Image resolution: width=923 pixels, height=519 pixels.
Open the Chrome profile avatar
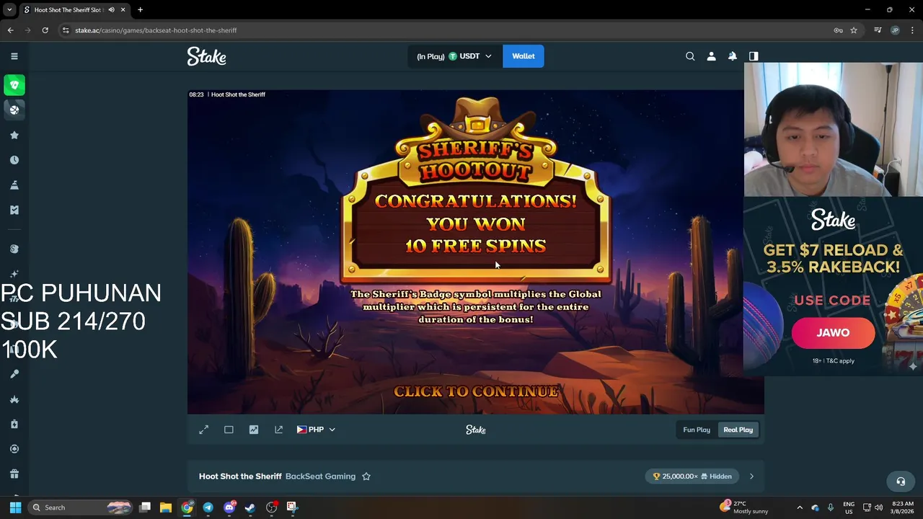pyautogui.click(x=895, y=30)
